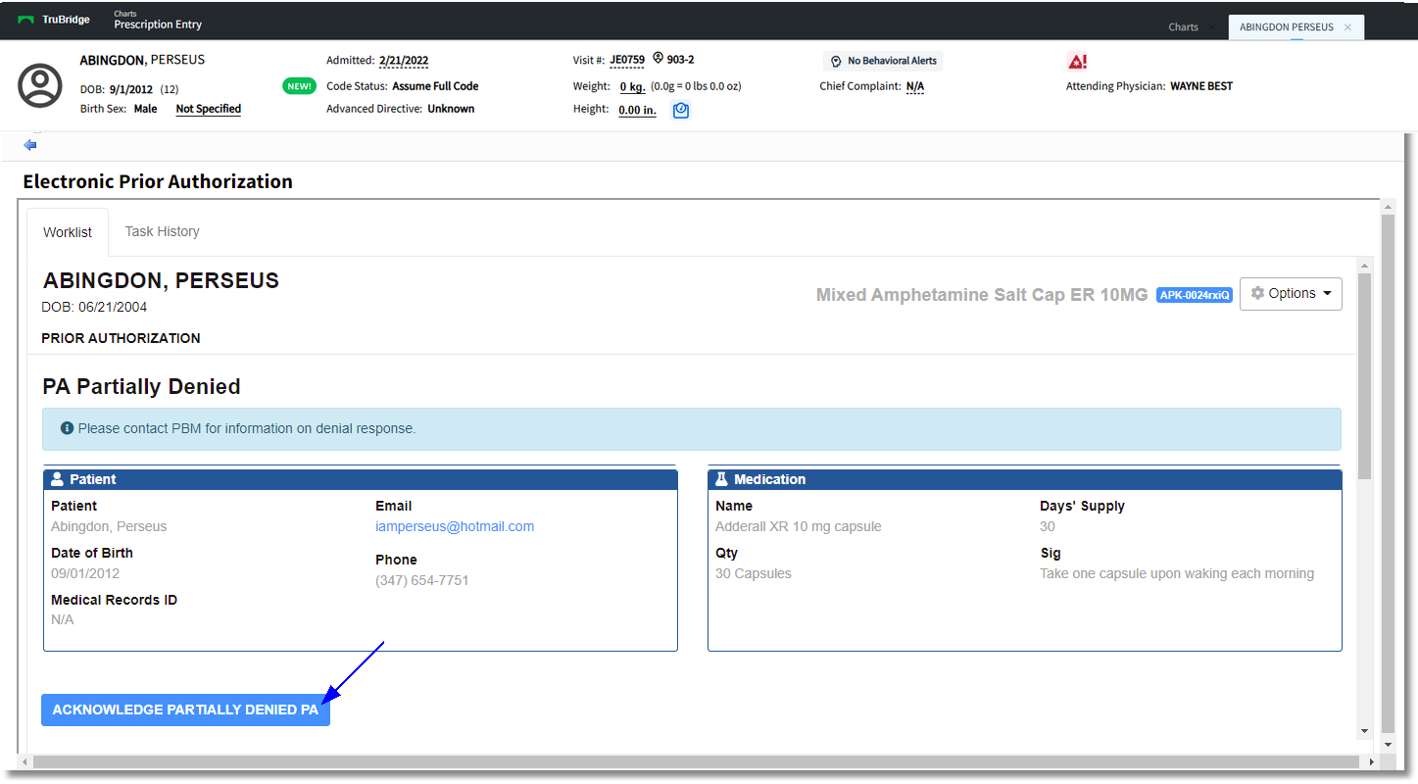The image size is (1418, 784).
Task: Click the Patient panel person icon
Action: (x=57, y=479)
